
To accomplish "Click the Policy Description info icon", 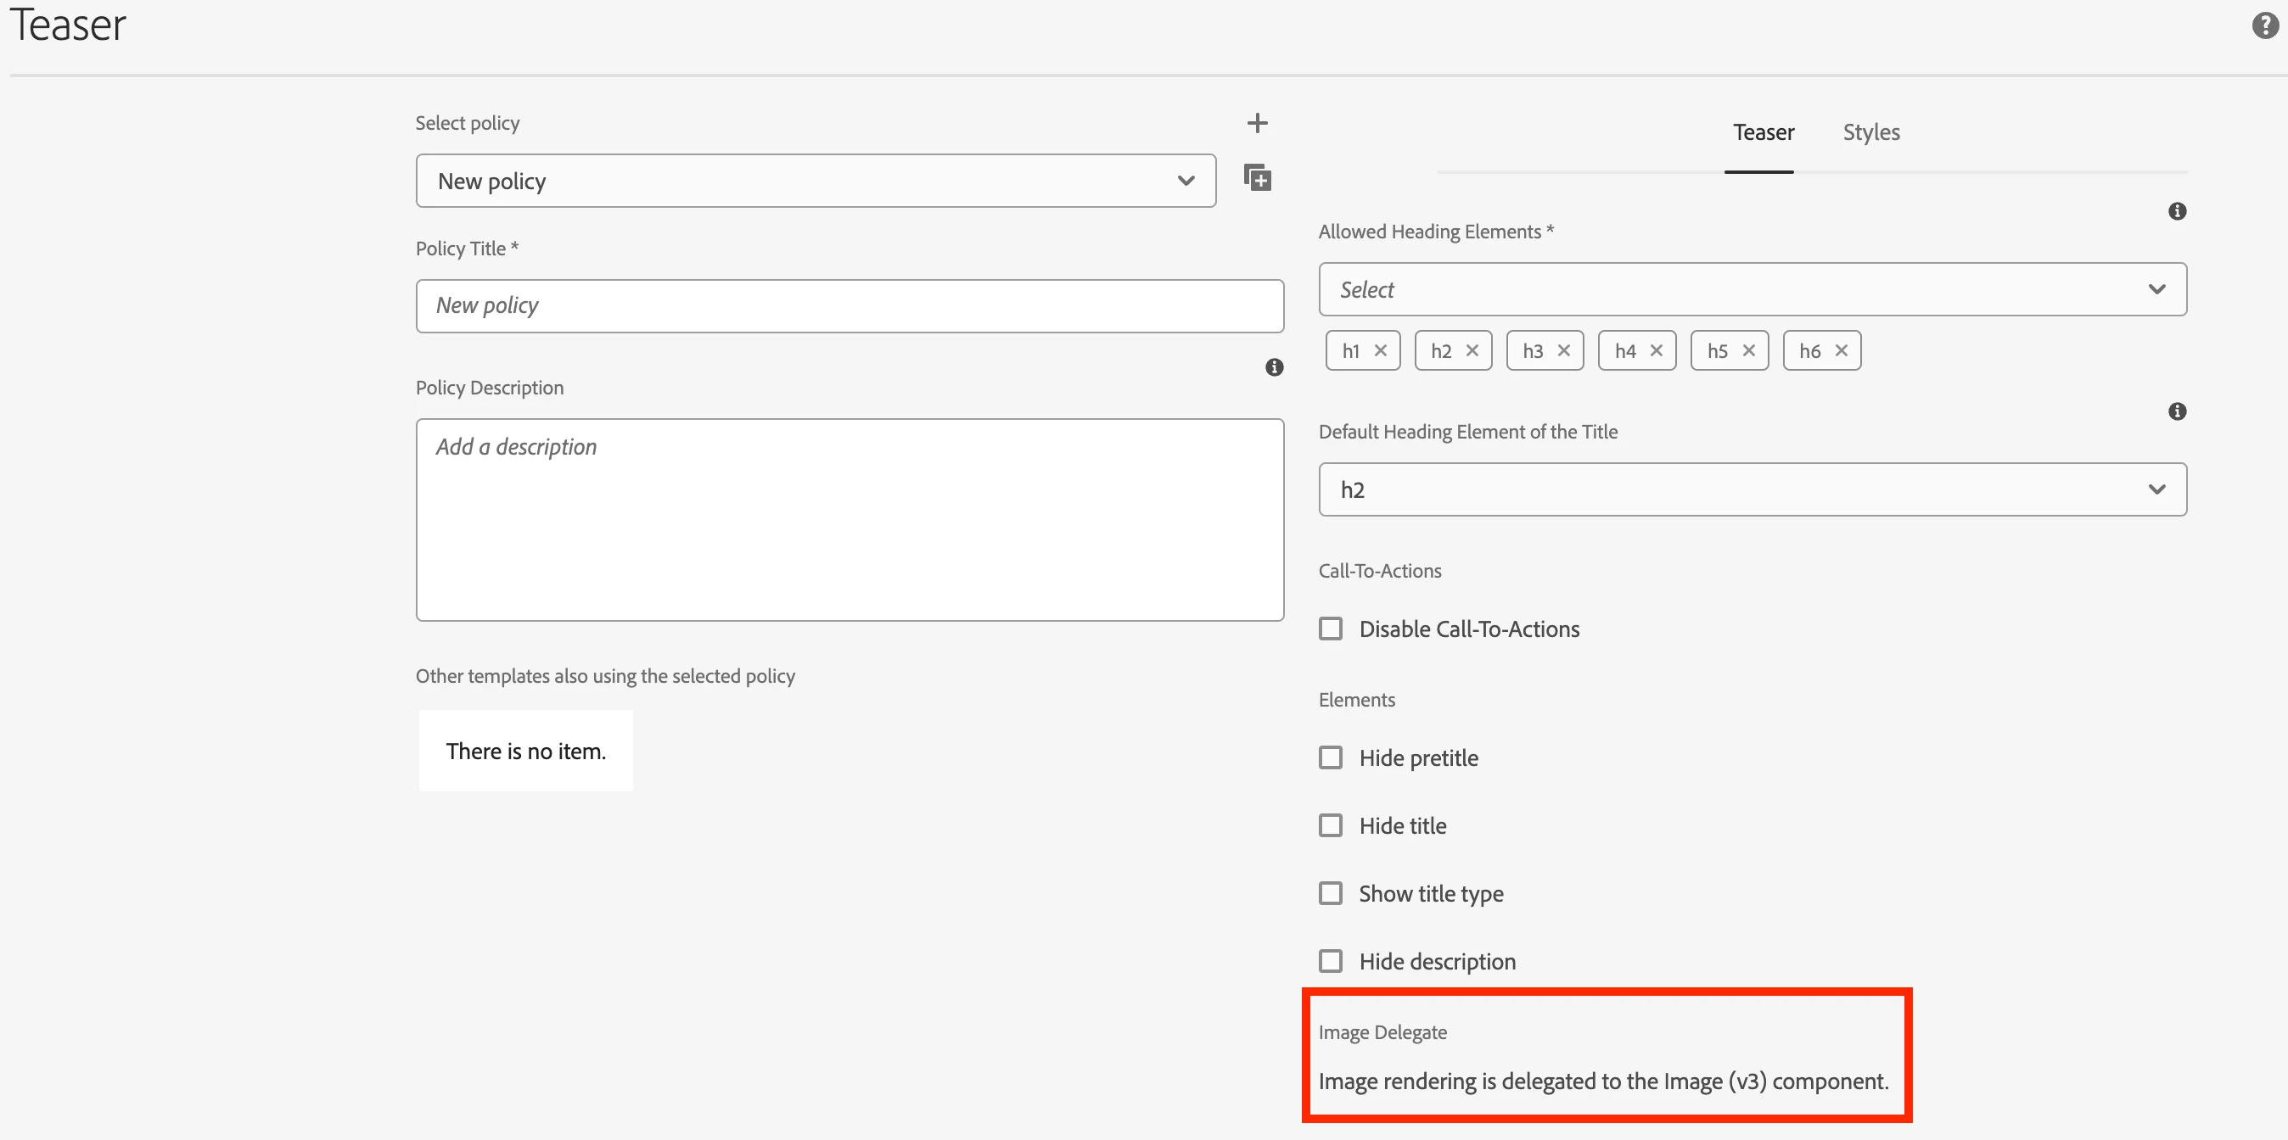I will (x=1274, y=366).
